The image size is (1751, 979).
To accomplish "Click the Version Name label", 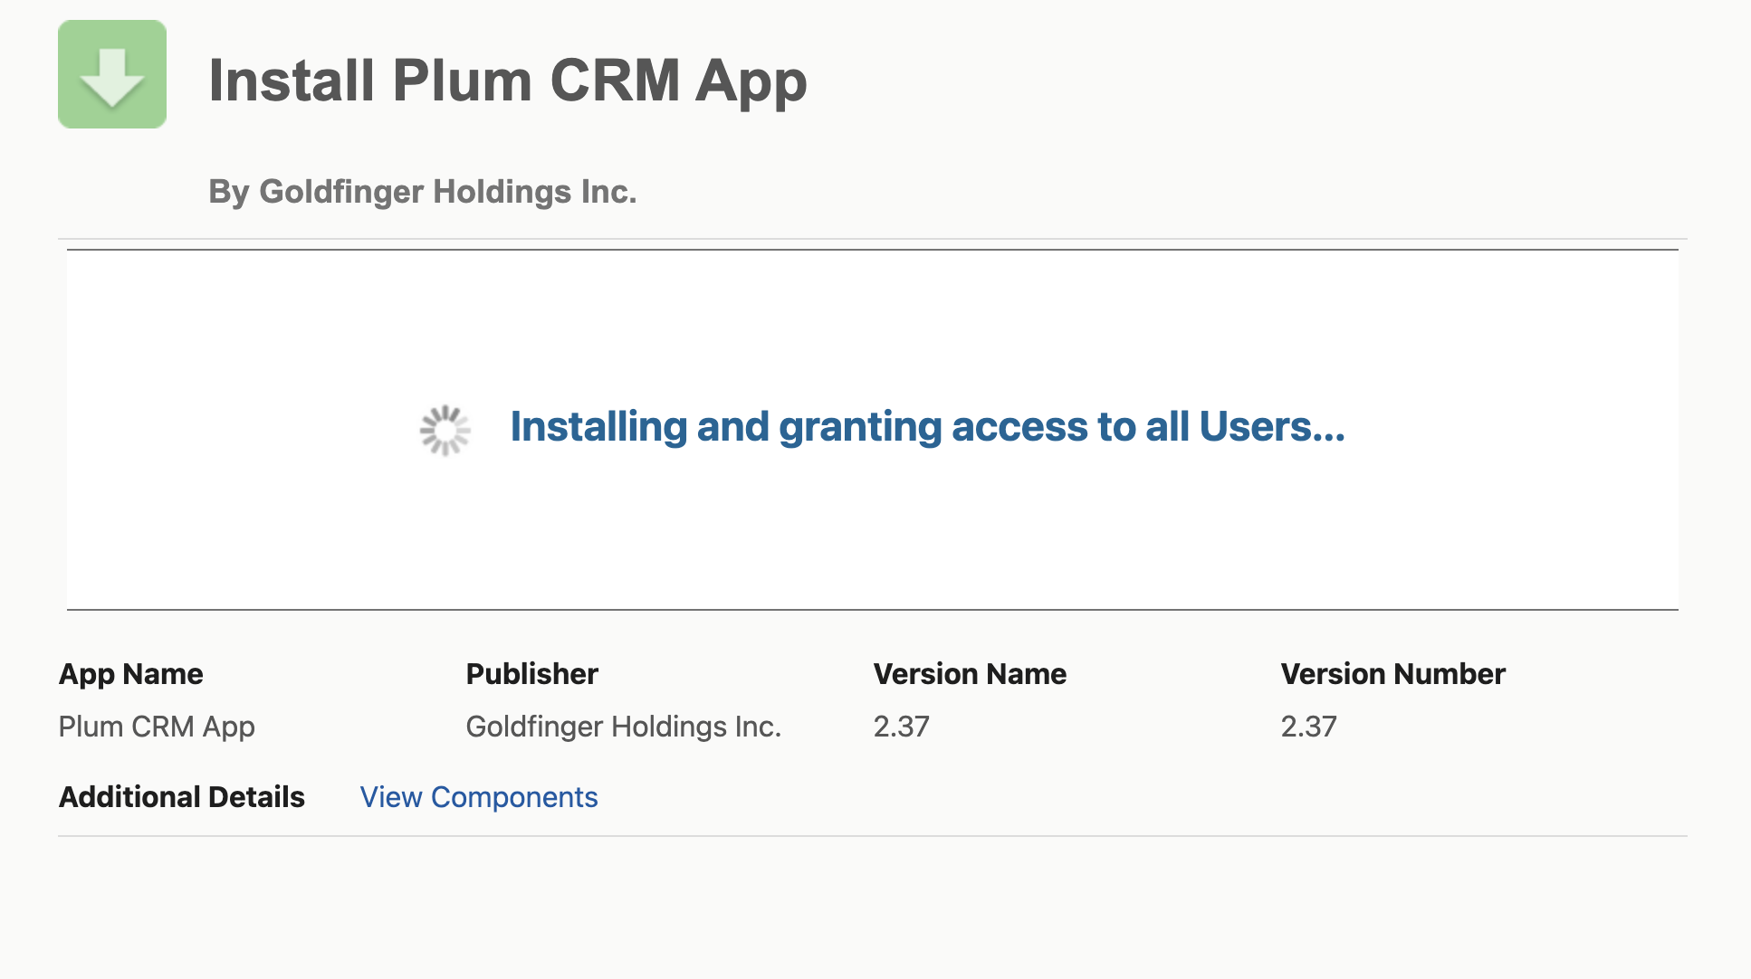I will coord(971,674).
